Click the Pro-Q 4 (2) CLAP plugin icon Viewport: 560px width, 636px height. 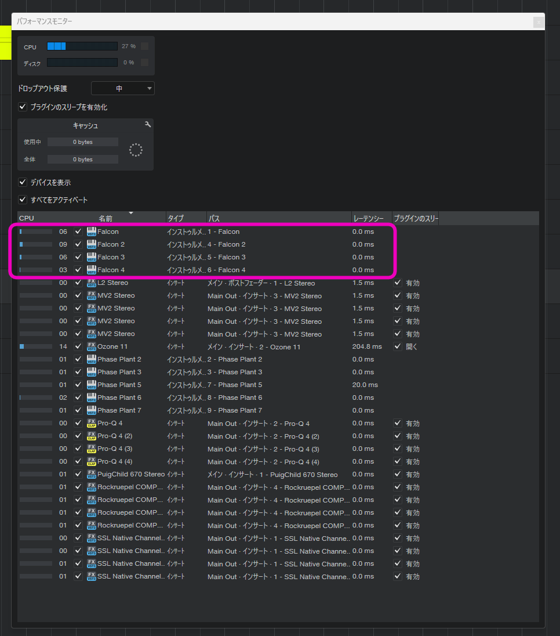pos(91,436)
